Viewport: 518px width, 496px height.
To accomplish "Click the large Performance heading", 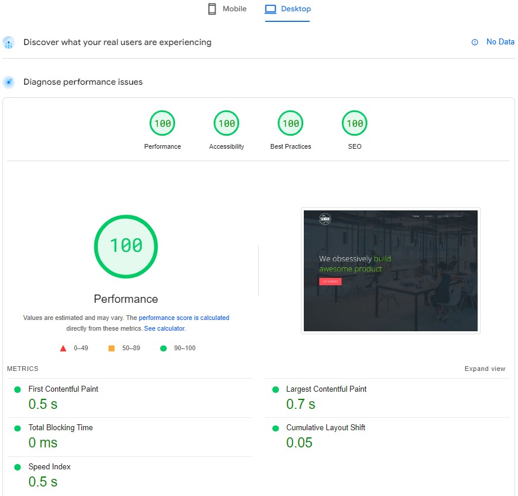I will (x=126, y=299).
